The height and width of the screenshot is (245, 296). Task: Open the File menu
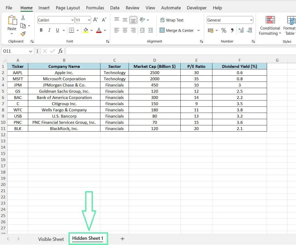click(x=9, y=8)
